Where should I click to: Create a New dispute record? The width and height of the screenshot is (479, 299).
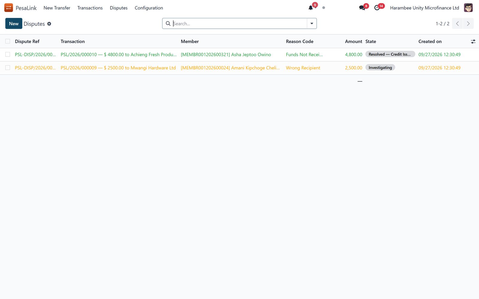[x=14, y=24]
